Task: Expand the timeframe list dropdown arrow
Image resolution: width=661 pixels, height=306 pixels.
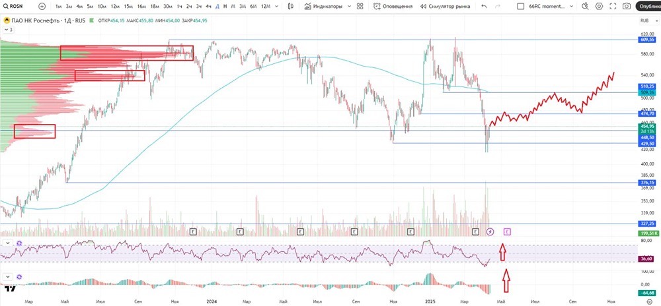Action: (276, 7)
